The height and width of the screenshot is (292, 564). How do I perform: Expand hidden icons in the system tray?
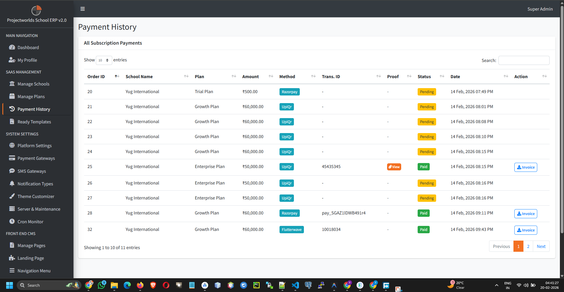(496, 285)
